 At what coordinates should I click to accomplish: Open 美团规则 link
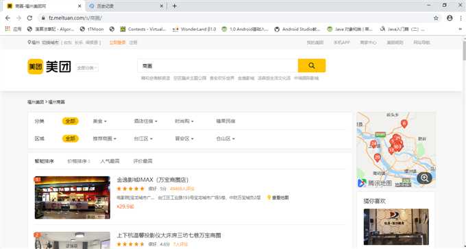pos(395,43)
